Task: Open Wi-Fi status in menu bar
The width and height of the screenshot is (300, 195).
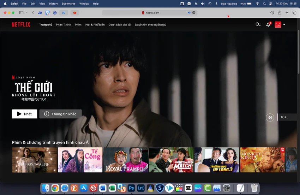Action: (x=258, y=4)
